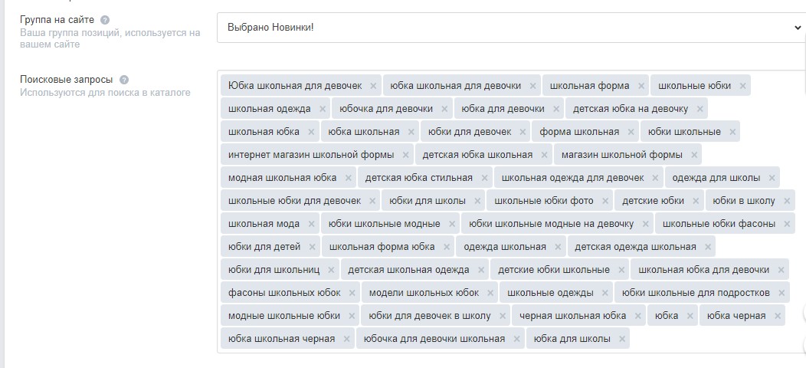
Task: Remove tag 'модная школьная юбка'
Action: pos(349,178)
